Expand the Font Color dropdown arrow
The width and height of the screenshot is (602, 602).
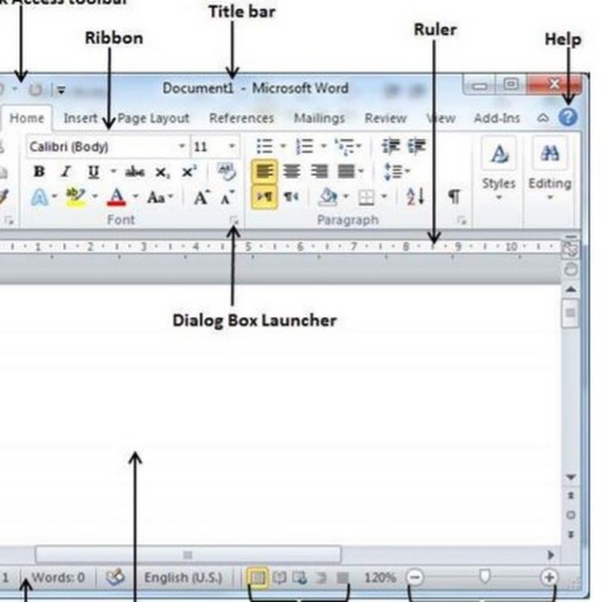(136, 197)
